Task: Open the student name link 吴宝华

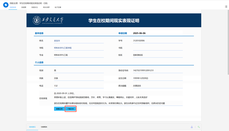Action: click(57, 41)
